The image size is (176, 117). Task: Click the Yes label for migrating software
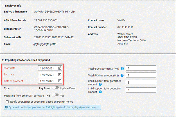(63, 96)
